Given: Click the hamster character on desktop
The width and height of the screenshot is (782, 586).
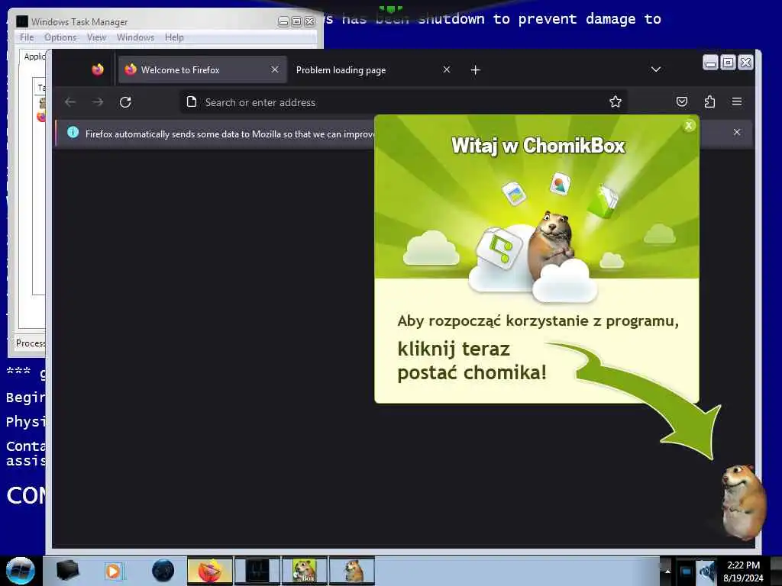Looking at the screenshot, I should pos(742,502).
